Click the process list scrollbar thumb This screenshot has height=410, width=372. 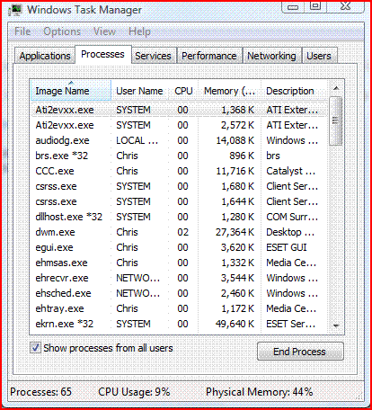[335, 120]
